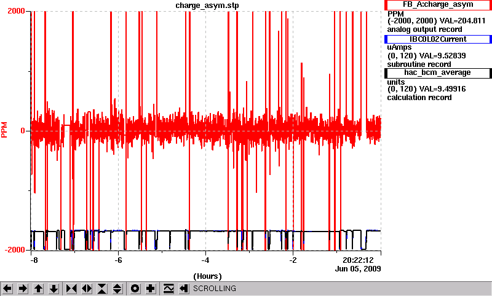Click the SCROLLING status label
The width and height of the screenshot is (492, 296).
coord(214,289)
